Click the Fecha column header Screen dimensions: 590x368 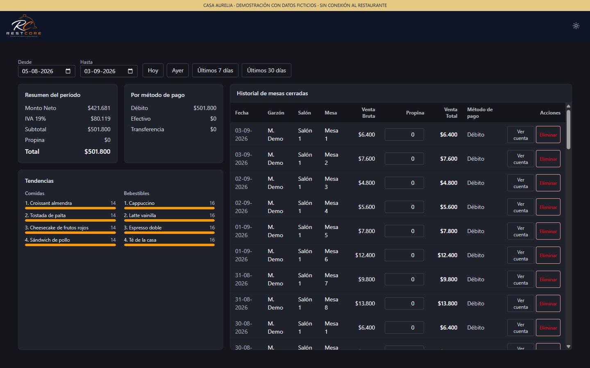pos(242,113)
